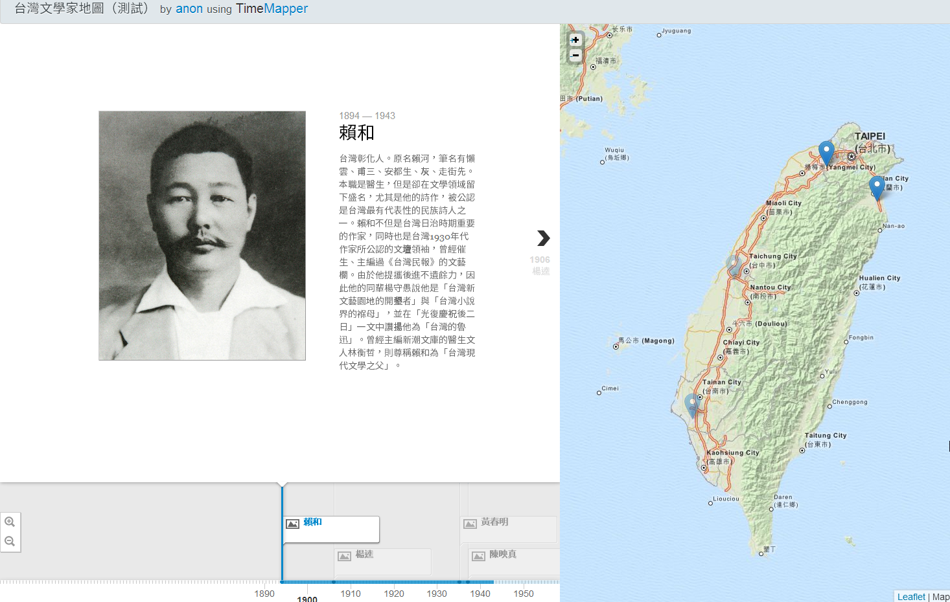Click the 賴和 portrait photo
Screen dimensions: 950x602
(x=202, y=236)
